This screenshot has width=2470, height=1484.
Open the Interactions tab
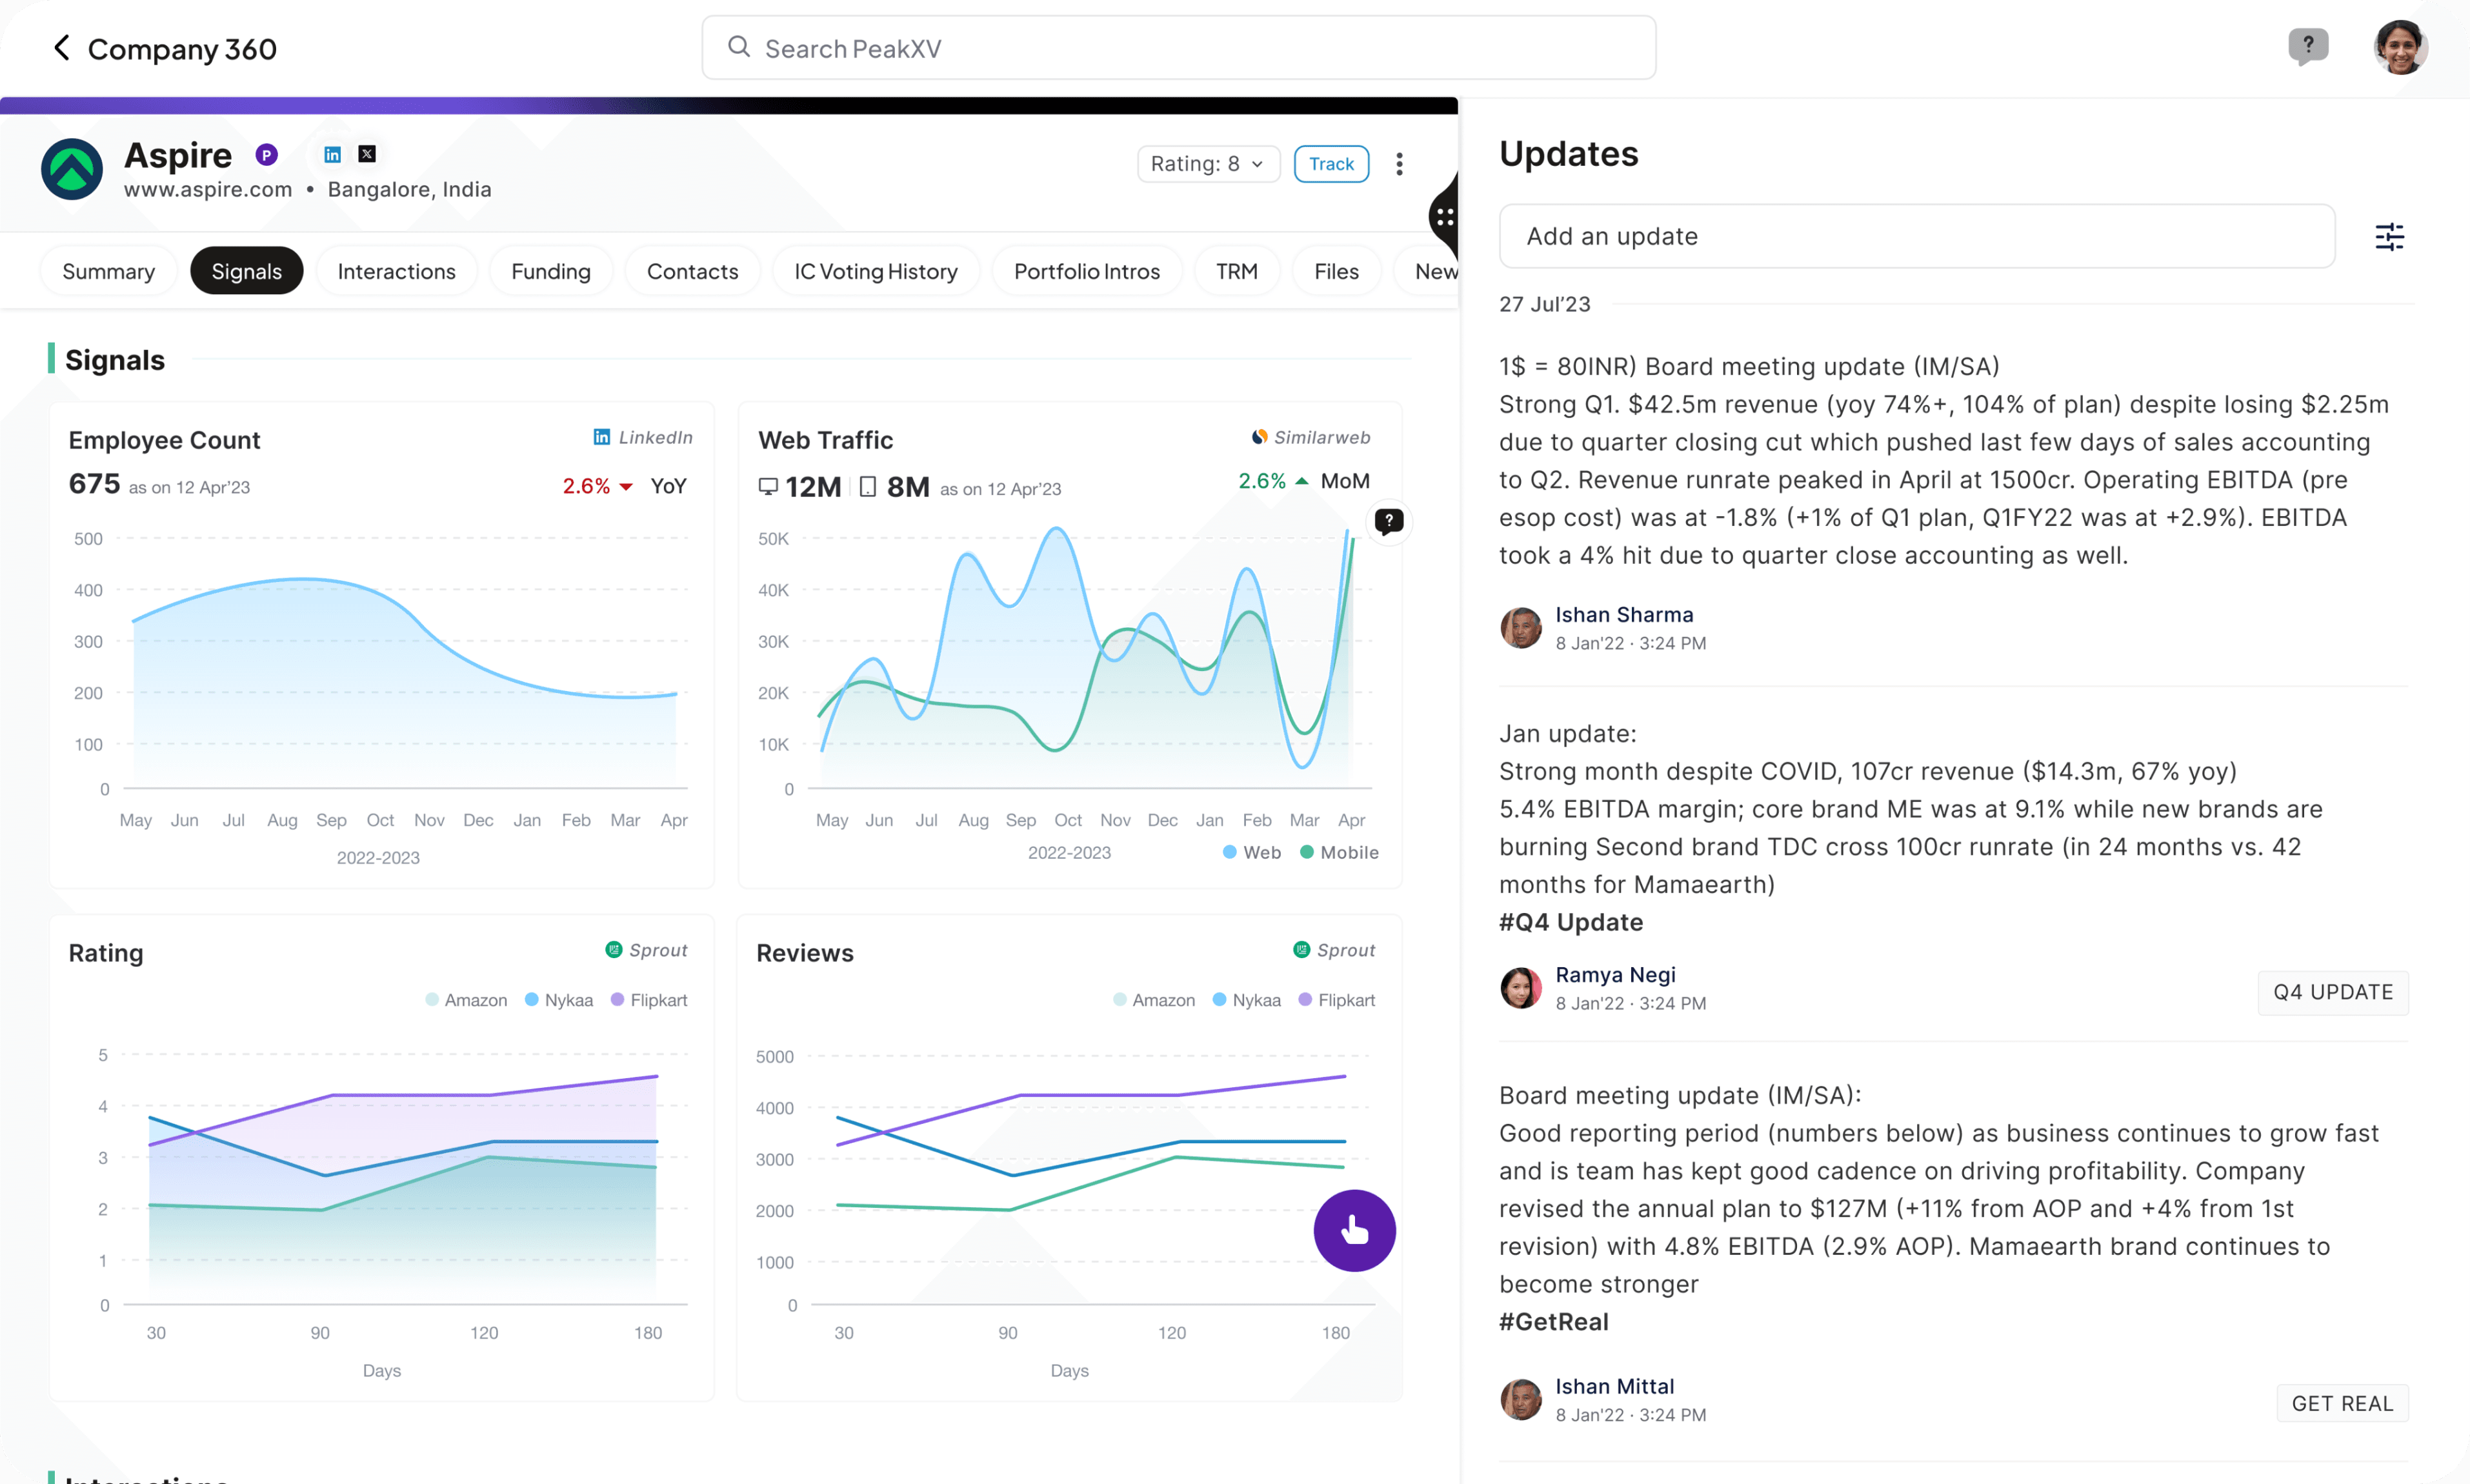point(396,271)
